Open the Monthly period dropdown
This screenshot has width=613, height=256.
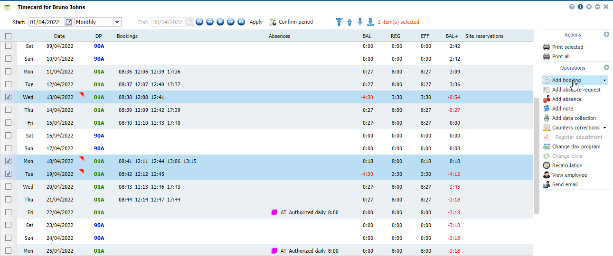[117, 22]
